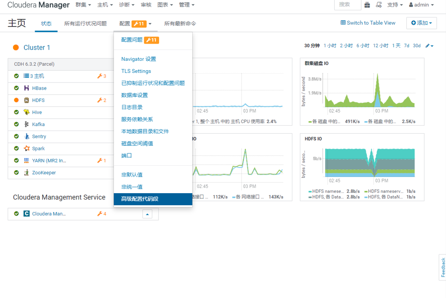Switch to the 状态 tab

tap(46, 23)
